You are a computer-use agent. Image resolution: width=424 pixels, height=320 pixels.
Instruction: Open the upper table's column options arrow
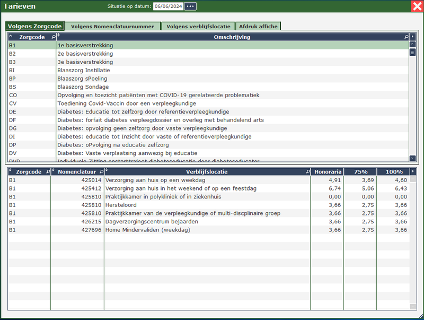coord(413,37)
